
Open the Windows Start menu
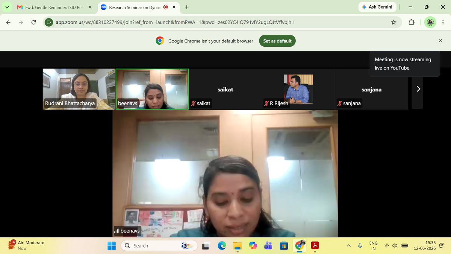[x=112, y=246]
